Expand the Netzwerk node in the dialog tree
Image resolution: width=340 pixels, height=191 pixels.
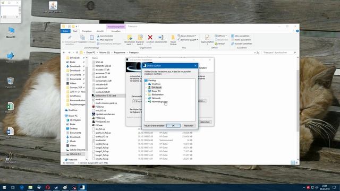tap(146, 98)
